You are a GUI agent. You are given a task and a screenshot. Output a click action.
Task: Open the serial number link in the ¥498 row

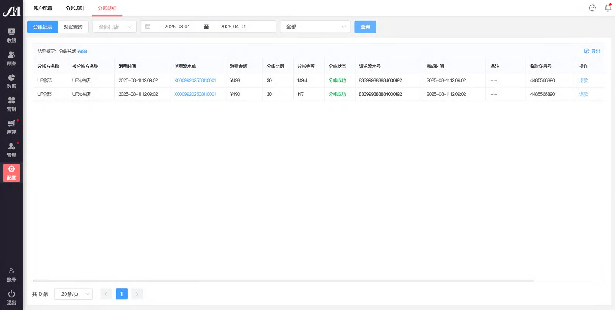click(x=195, y=80)
